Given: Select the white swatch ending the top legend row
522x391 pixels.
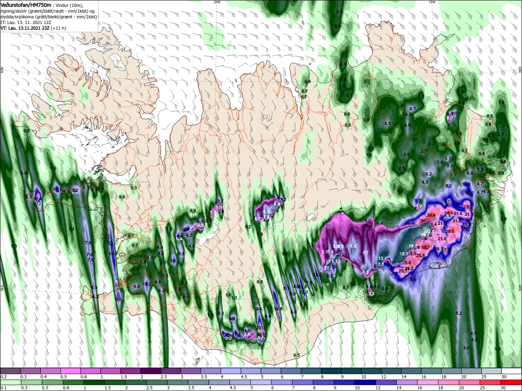Looking at the screenshot, I should (x=511, y=371).
